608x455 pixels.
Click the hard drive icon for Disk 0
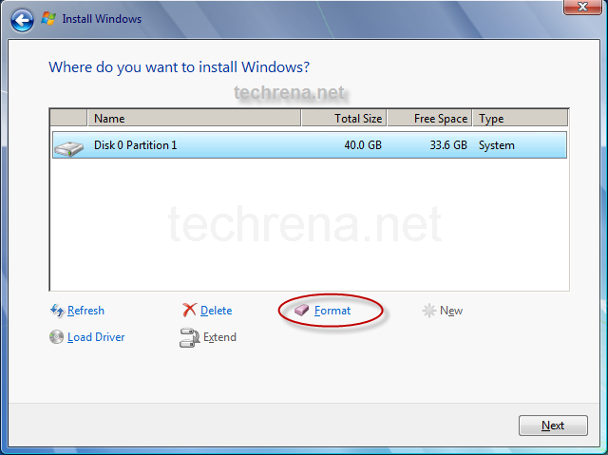[68, 148]
